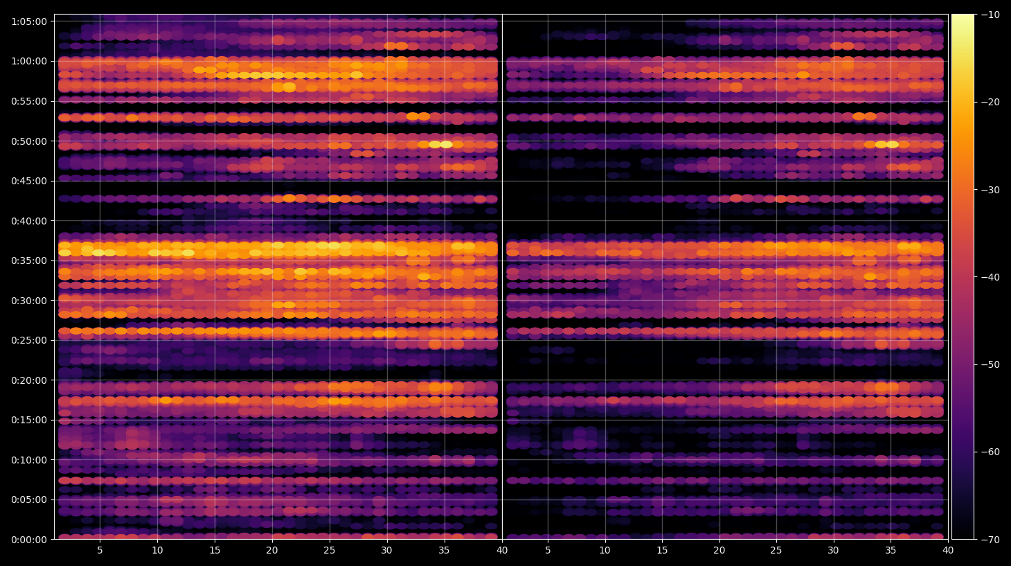Select the −60 colorbar scale label

(x=991, y=452)
